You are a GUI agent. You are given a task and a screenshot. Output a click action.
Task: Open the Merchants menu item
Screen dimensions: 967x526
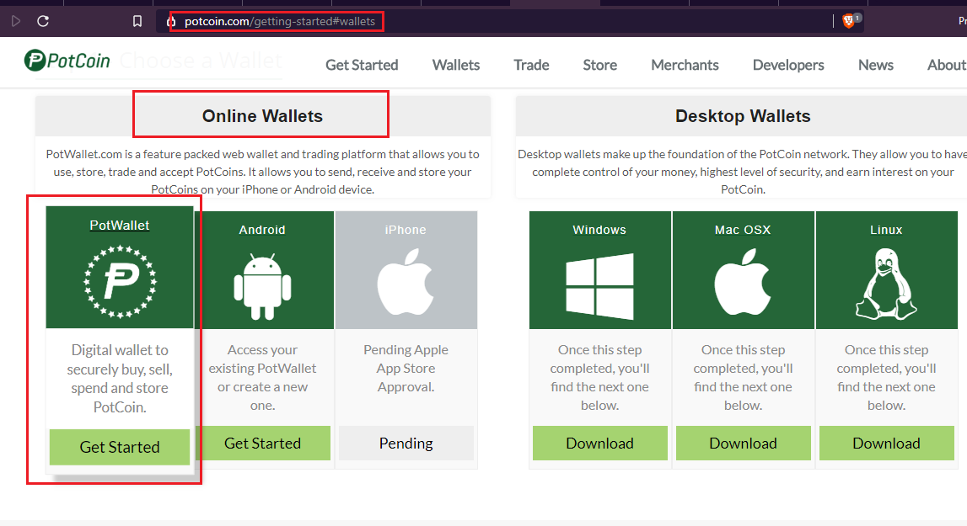(685, 65)
